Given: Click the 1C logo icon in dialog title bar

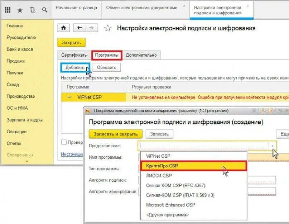Looking at the screenshot, I should tap(87, 111).
